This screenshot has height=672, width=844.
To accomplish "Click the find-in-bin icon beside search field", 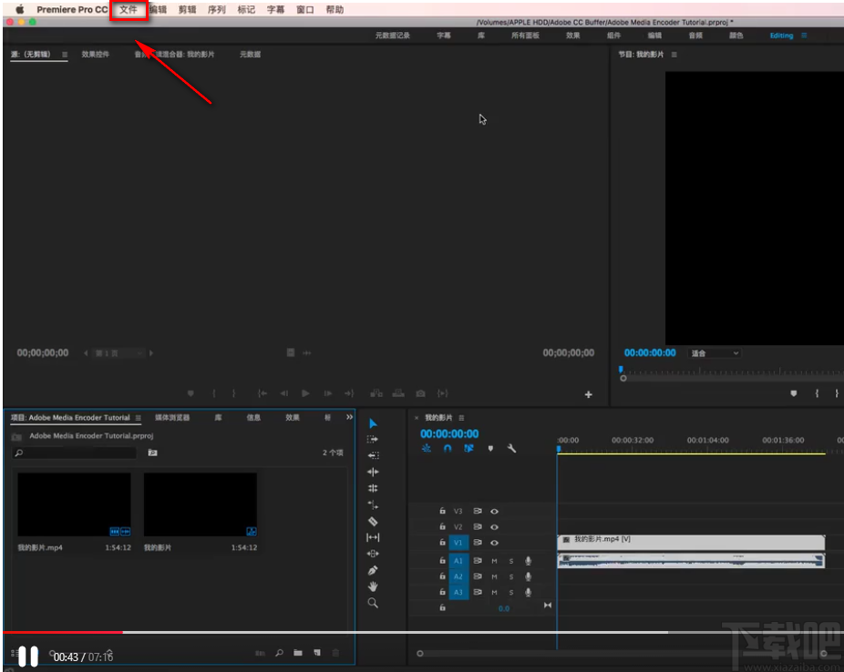I will pyautogui.click(x=152, y=453).
